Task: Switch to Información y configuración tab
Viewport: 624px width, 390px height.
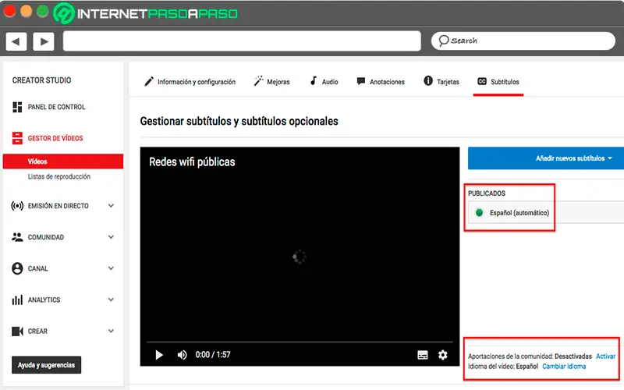Action: (190, 82)
